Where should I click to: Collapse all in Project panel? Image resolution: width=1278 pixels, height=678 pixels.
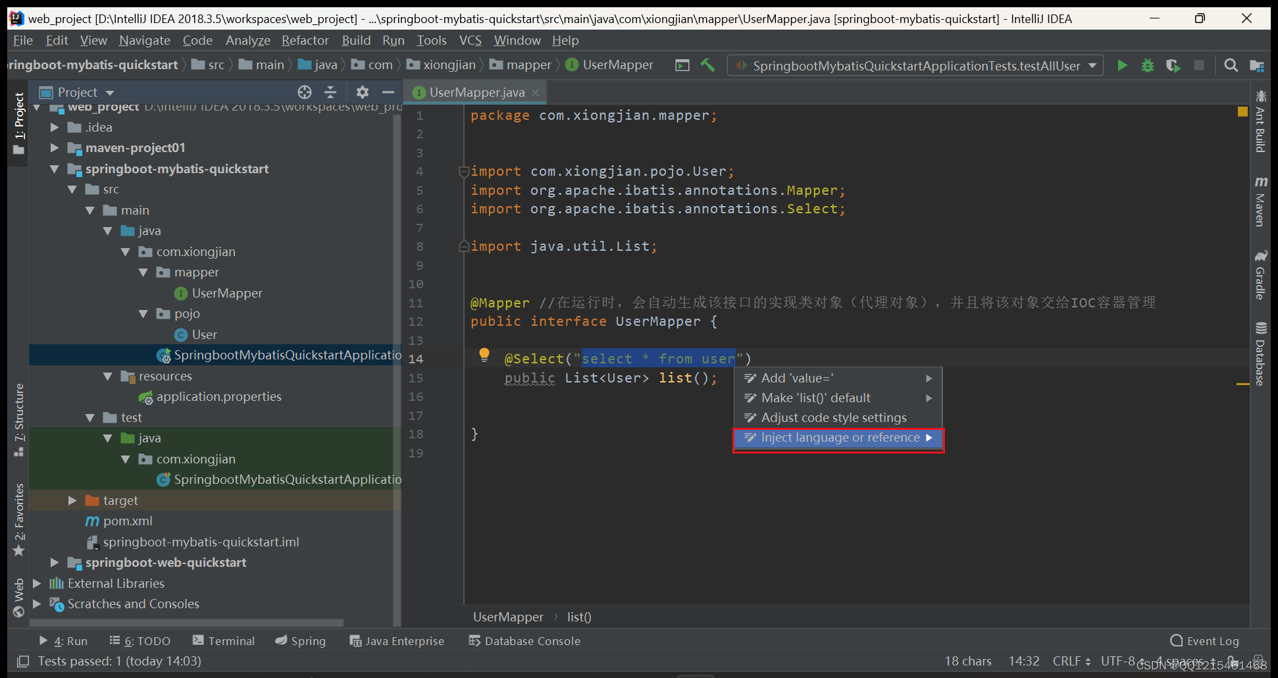pos(330,92)
